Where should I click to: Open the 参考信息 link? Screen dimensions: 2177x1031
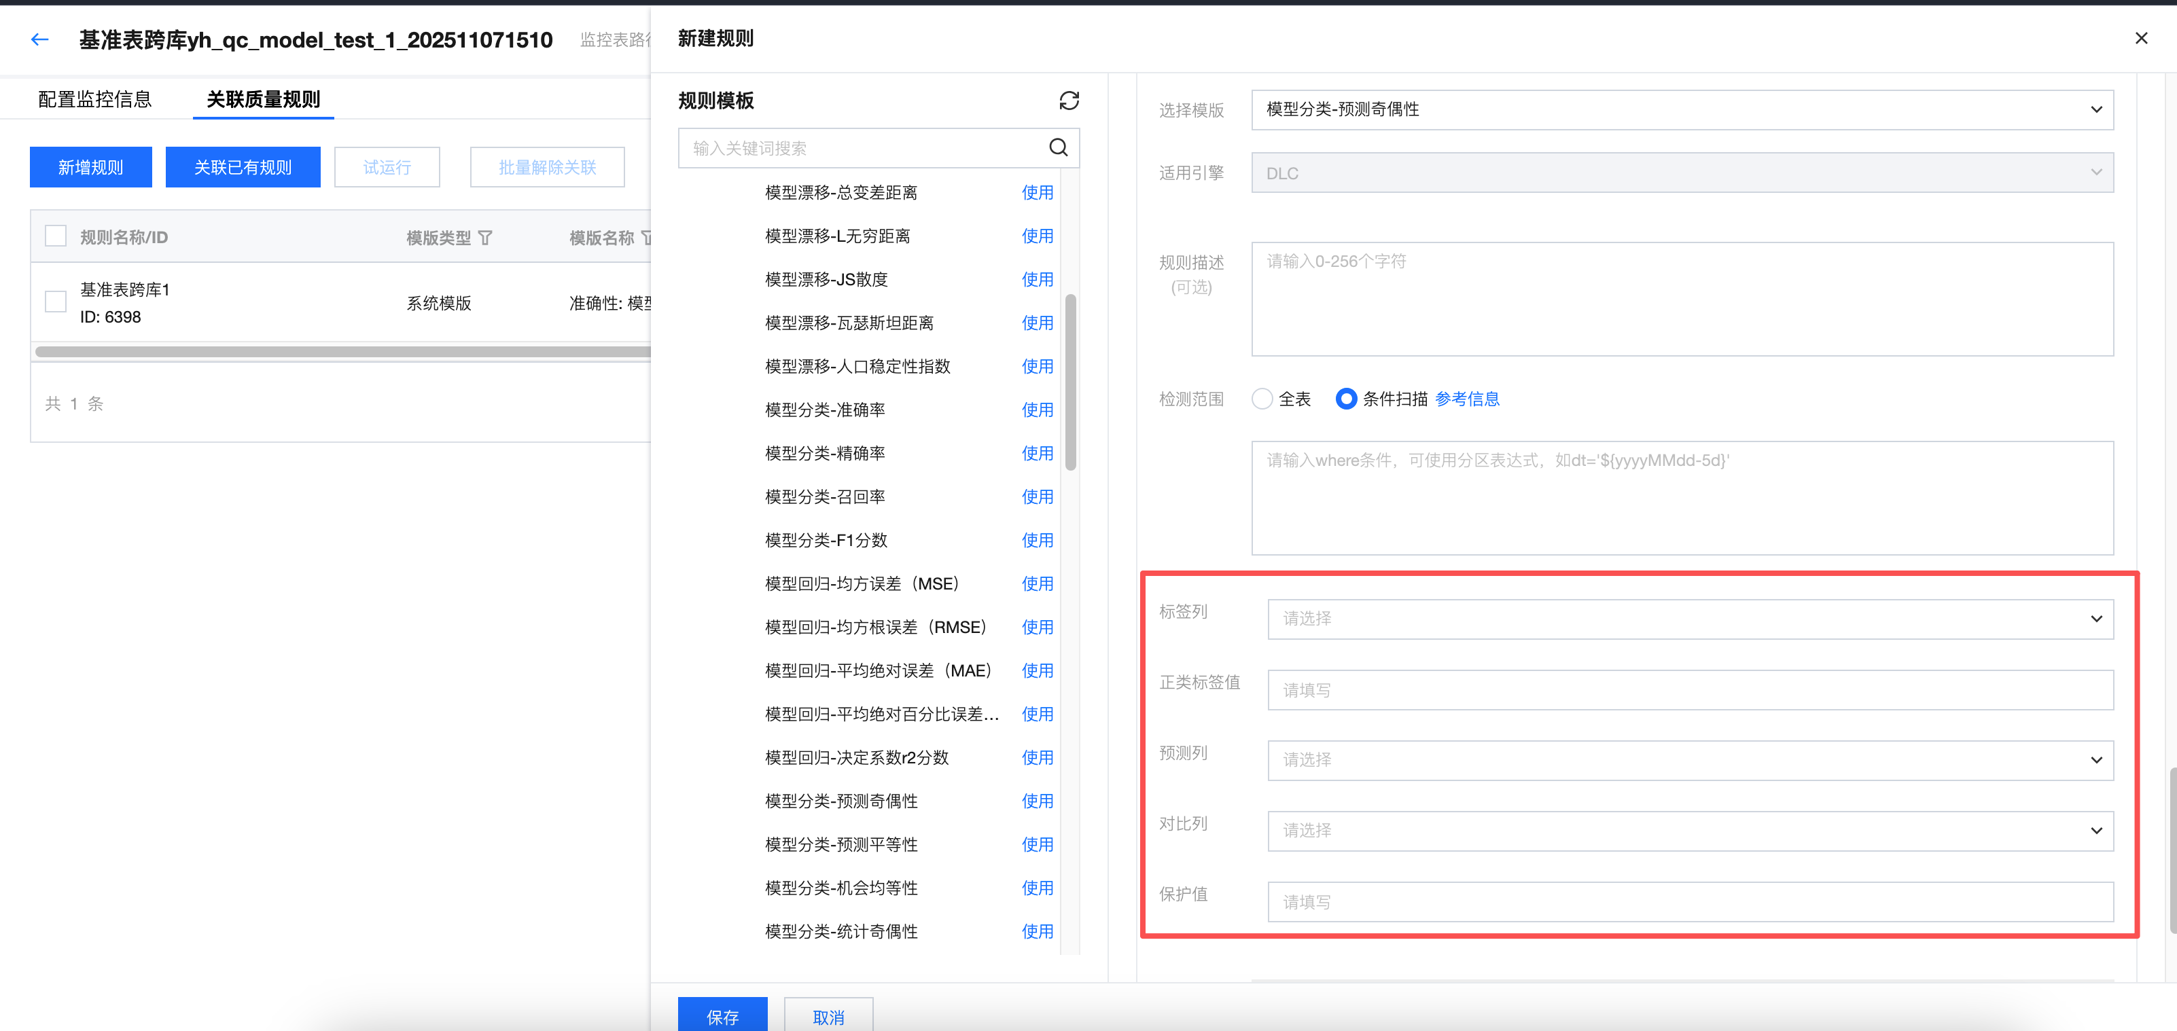coord(1467,399)
